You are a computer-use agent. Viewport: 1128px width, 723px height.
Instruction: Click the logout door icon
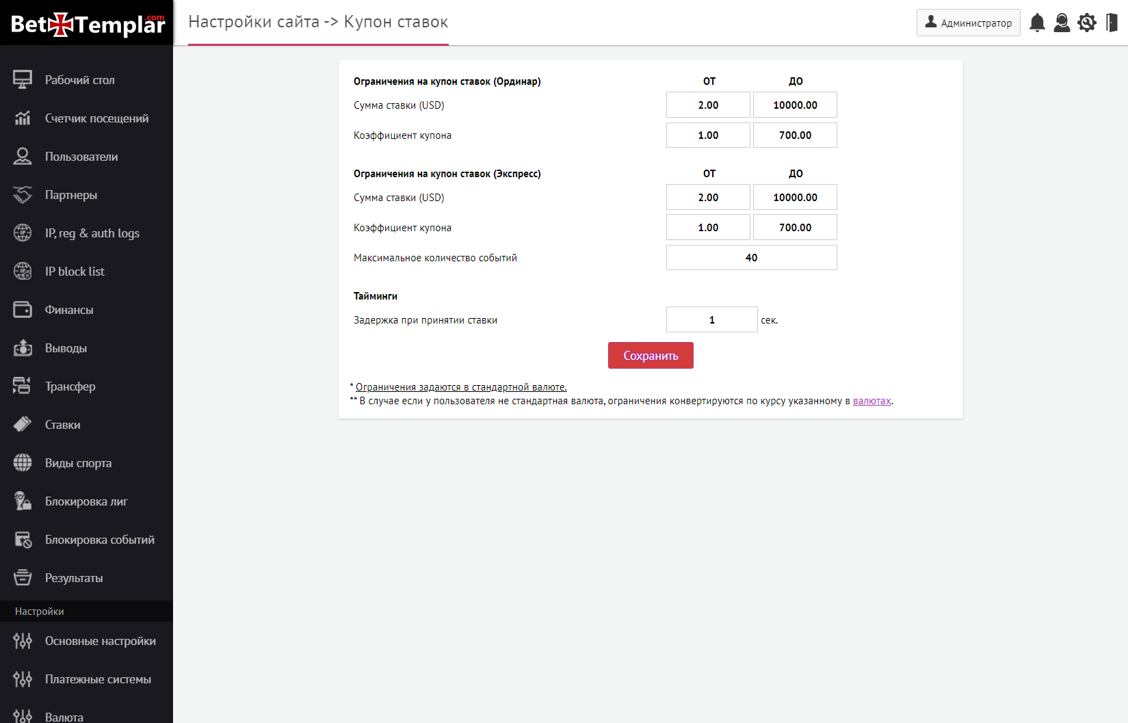coord(1112,23)
